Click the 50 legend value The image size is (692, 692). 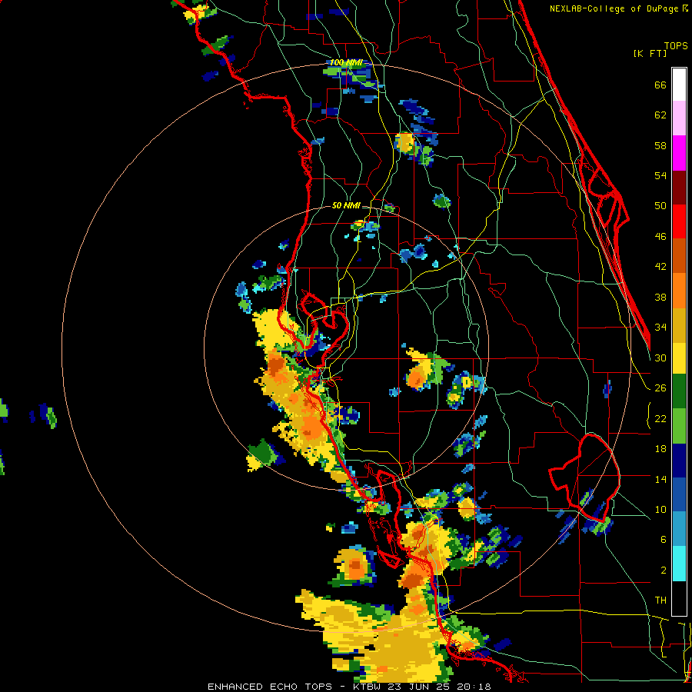[660, 206]
